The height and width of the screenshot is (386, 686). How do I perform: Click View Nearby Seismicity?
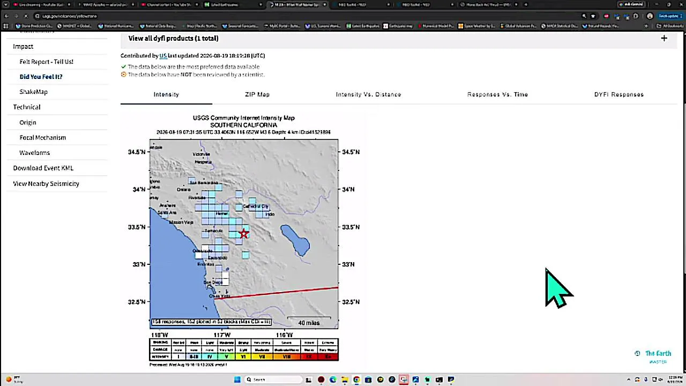coord(46,183)
